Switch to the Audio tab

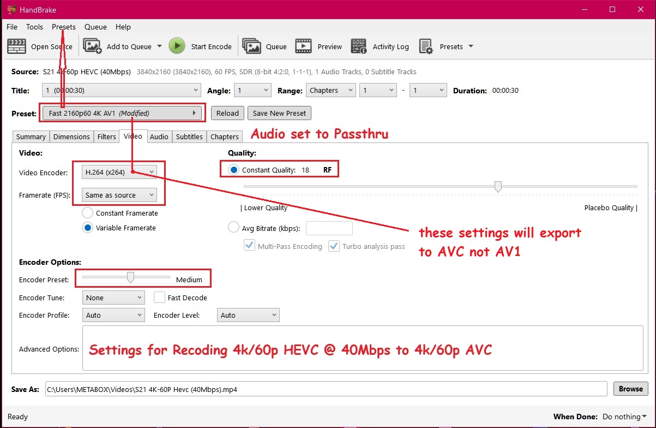pos(159,136)
